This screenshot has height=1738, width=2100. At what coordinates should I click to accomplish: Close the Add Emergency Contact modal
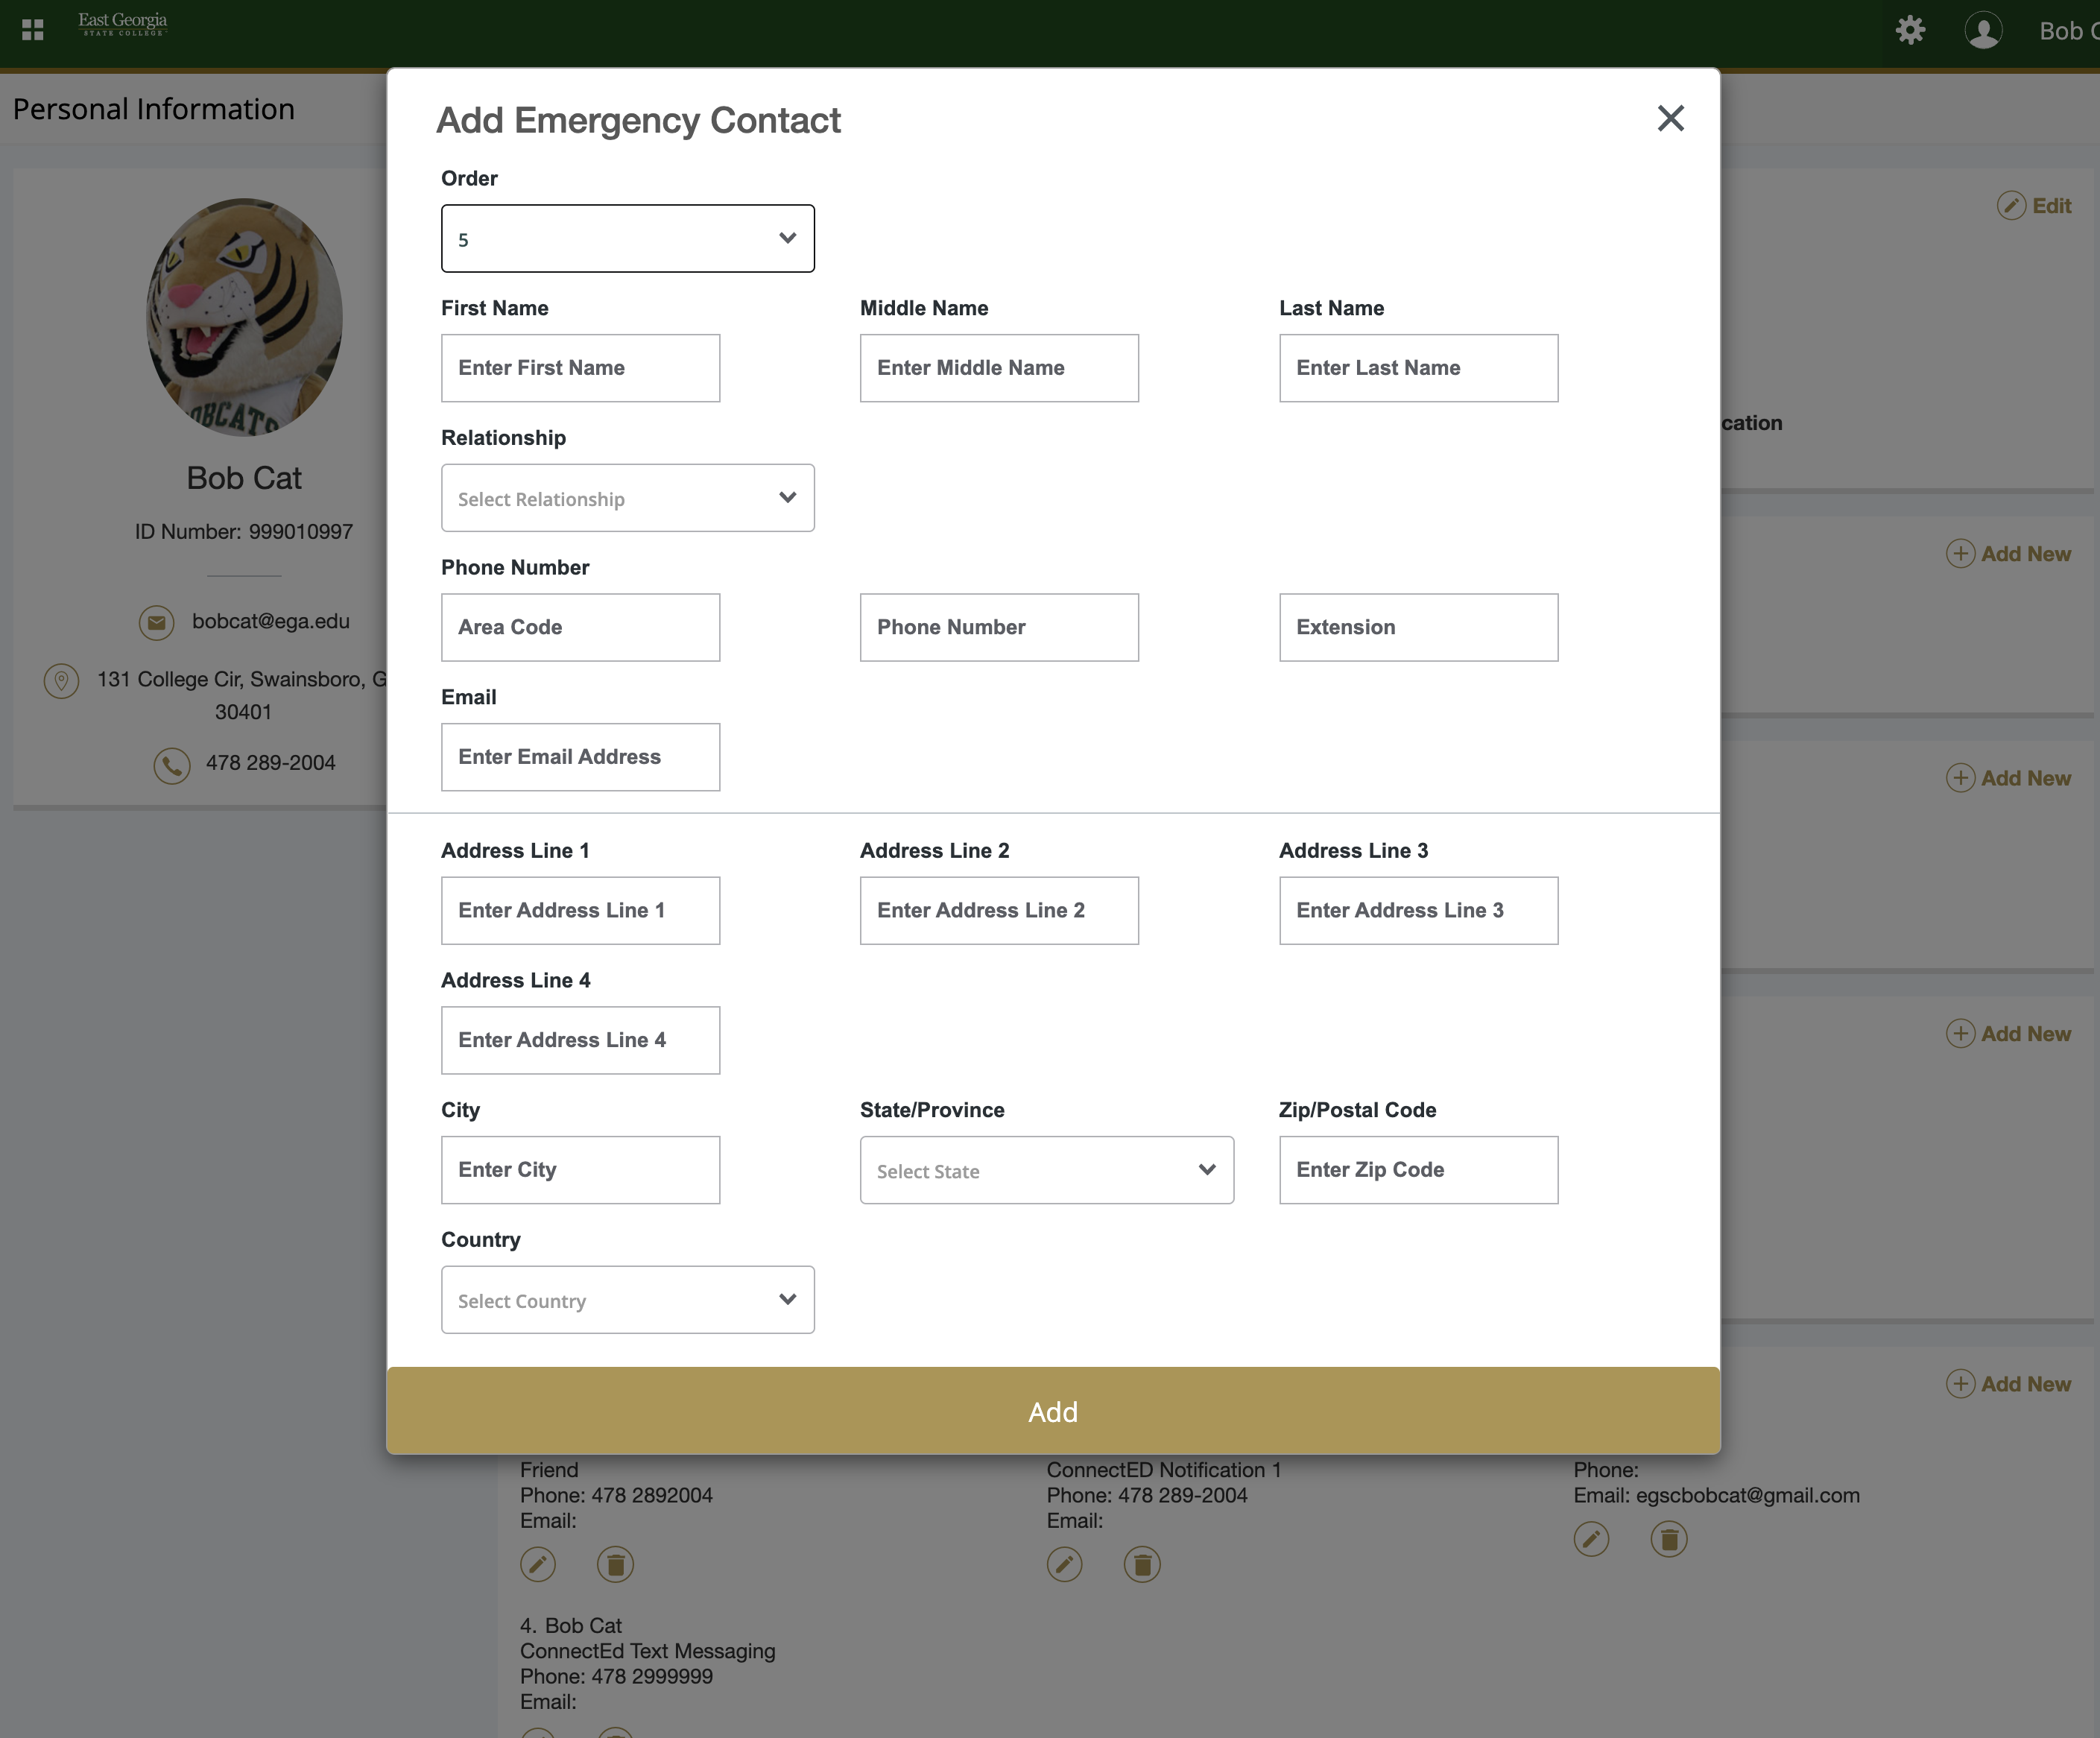[1669, 117]
